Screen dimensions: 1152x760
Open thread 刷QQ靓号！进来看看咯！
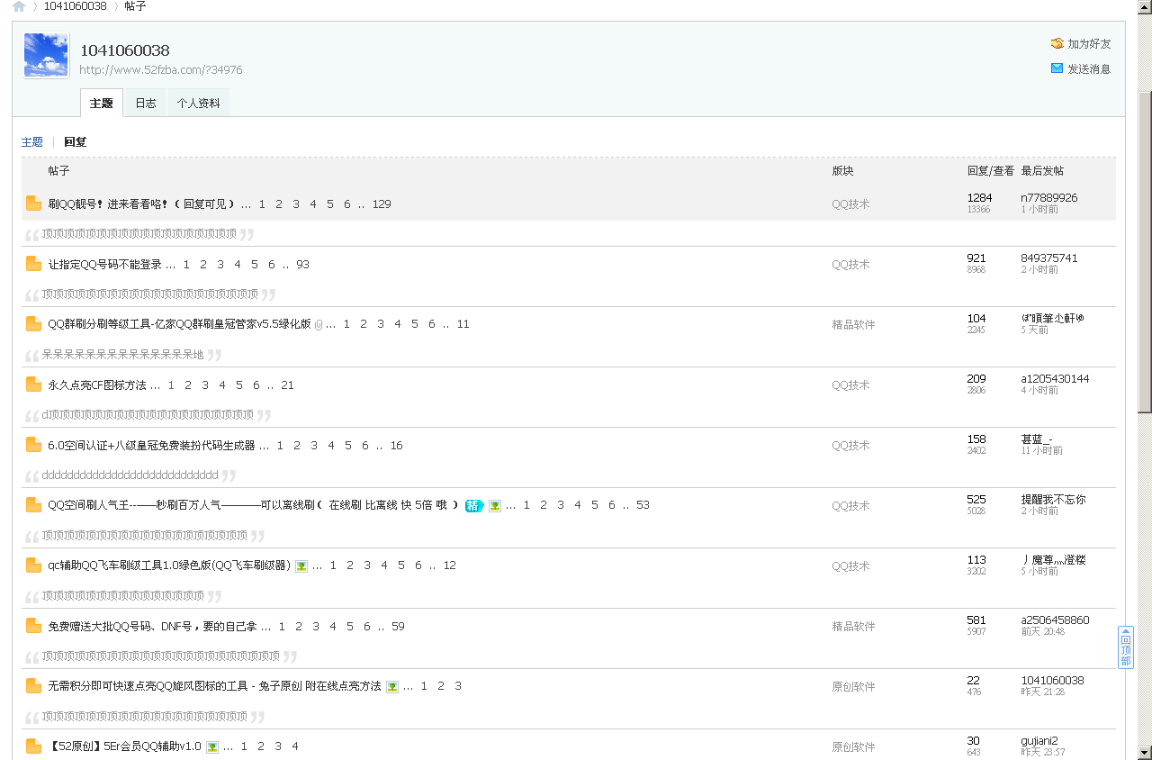coord(142,204)
